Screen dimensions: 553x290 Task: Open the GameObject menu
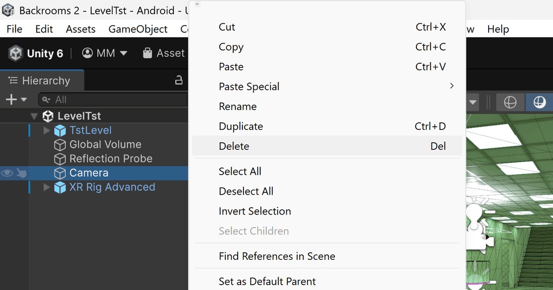pos(138,29)
